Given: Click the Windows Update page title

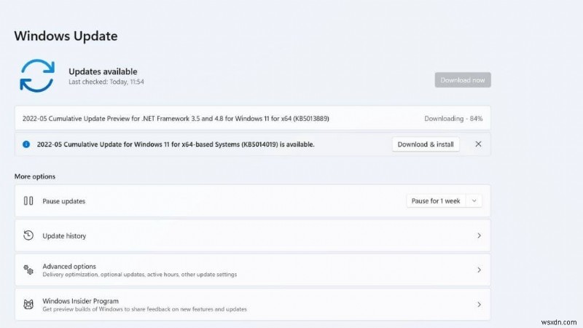Looking at the screenshot, I should pos(66,36).
